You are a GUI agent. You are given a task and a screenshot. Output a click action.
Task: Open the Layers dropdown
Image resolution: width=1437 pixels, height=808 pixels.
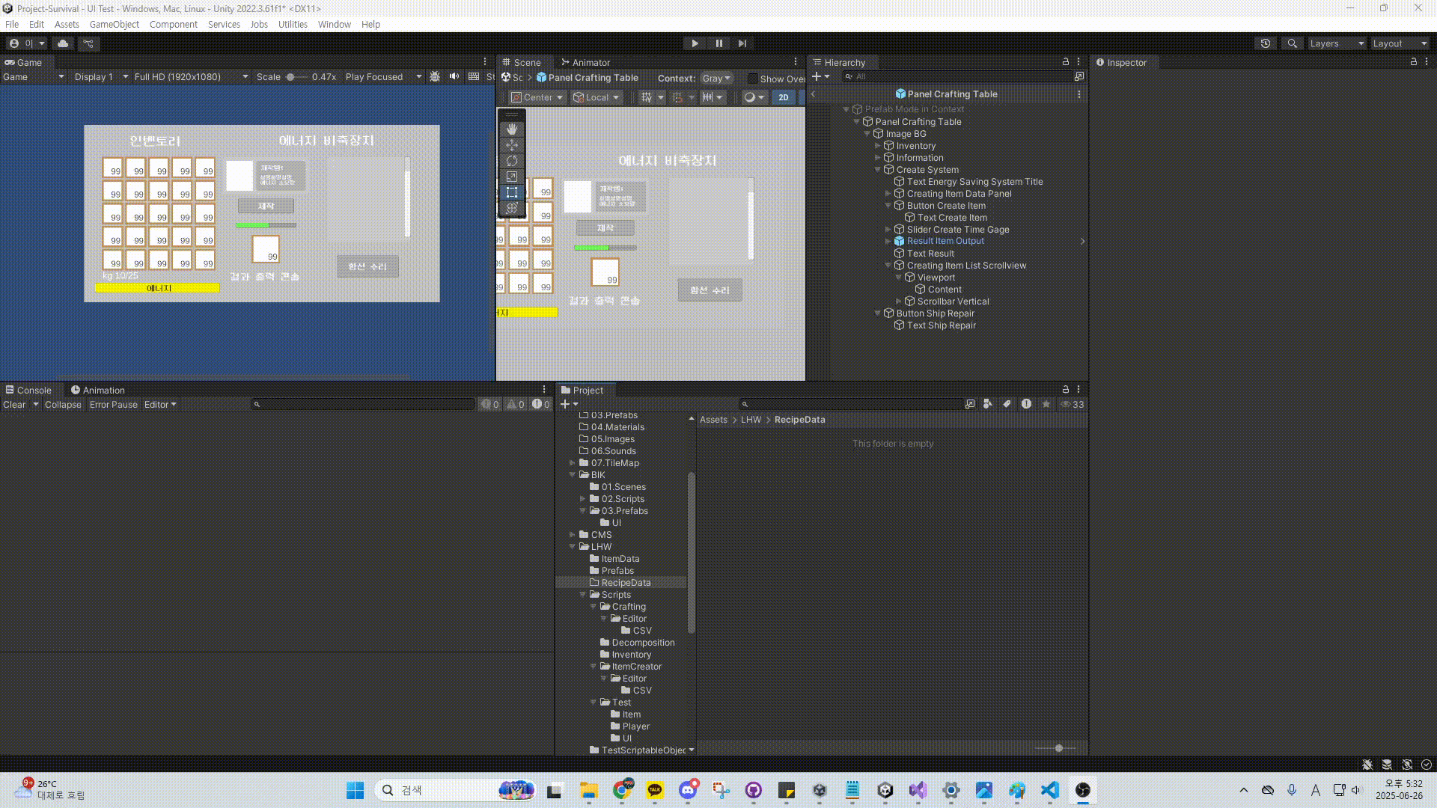tap(1337, 43)
